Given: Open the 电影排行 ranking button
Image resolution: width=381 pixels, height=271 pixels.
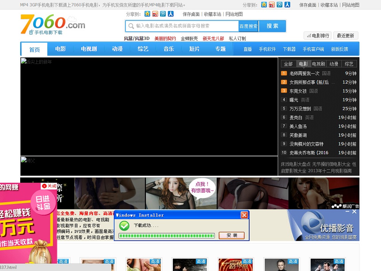Looking at the screenshot, I should click(318, 36).
